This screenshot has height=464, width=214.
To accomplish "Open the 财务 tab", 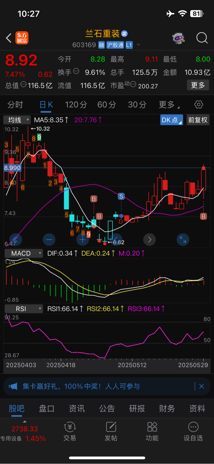I will (167, 408).
